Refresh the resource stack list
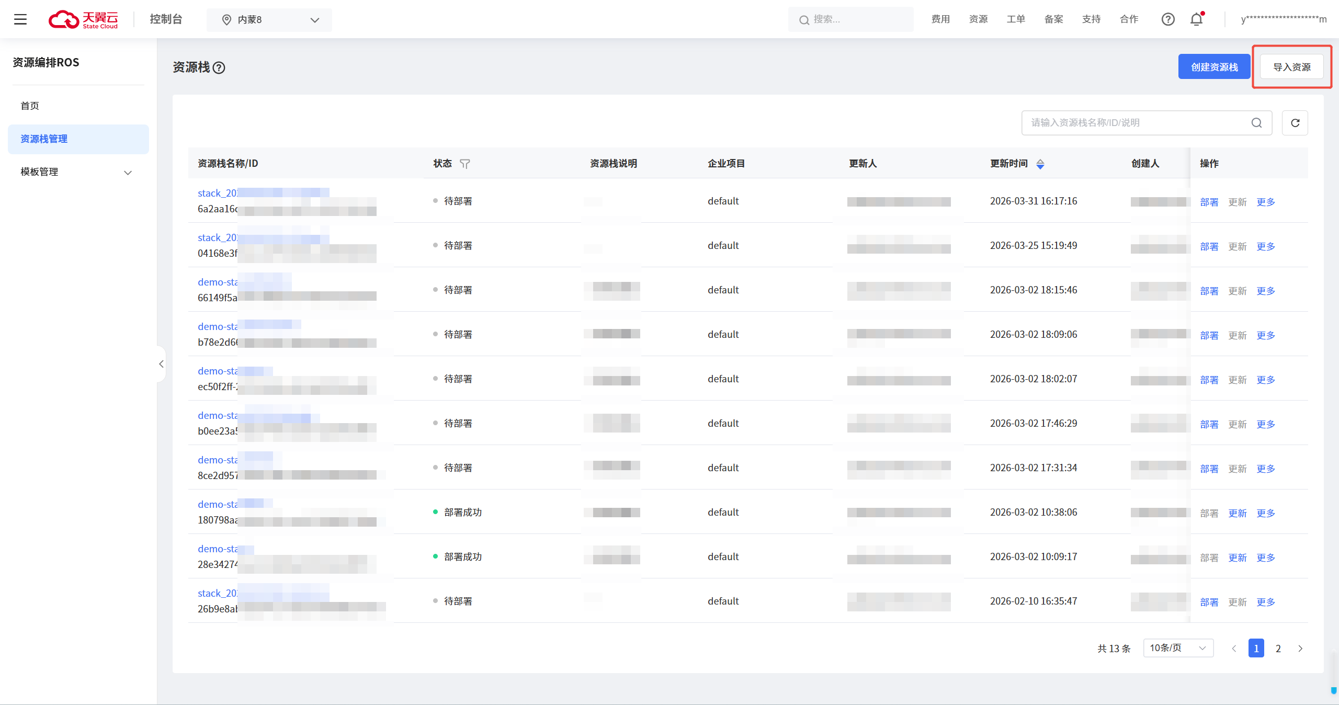Viewport: 1339px width, 705px height. [x=1295, y=123]
